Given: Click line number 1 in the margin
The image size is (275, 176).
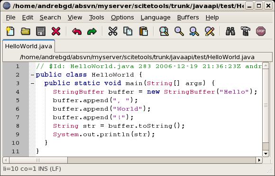Looking at the screenshot, I should coord(18,67).
